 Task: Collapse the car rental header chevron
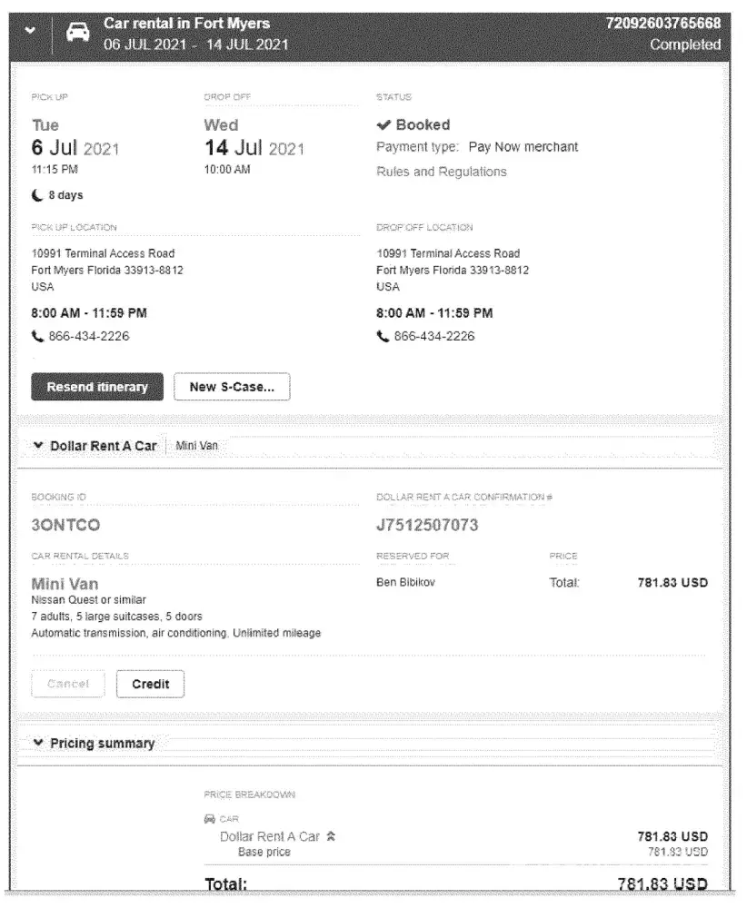pyautogui.click(x=32, y=33)
